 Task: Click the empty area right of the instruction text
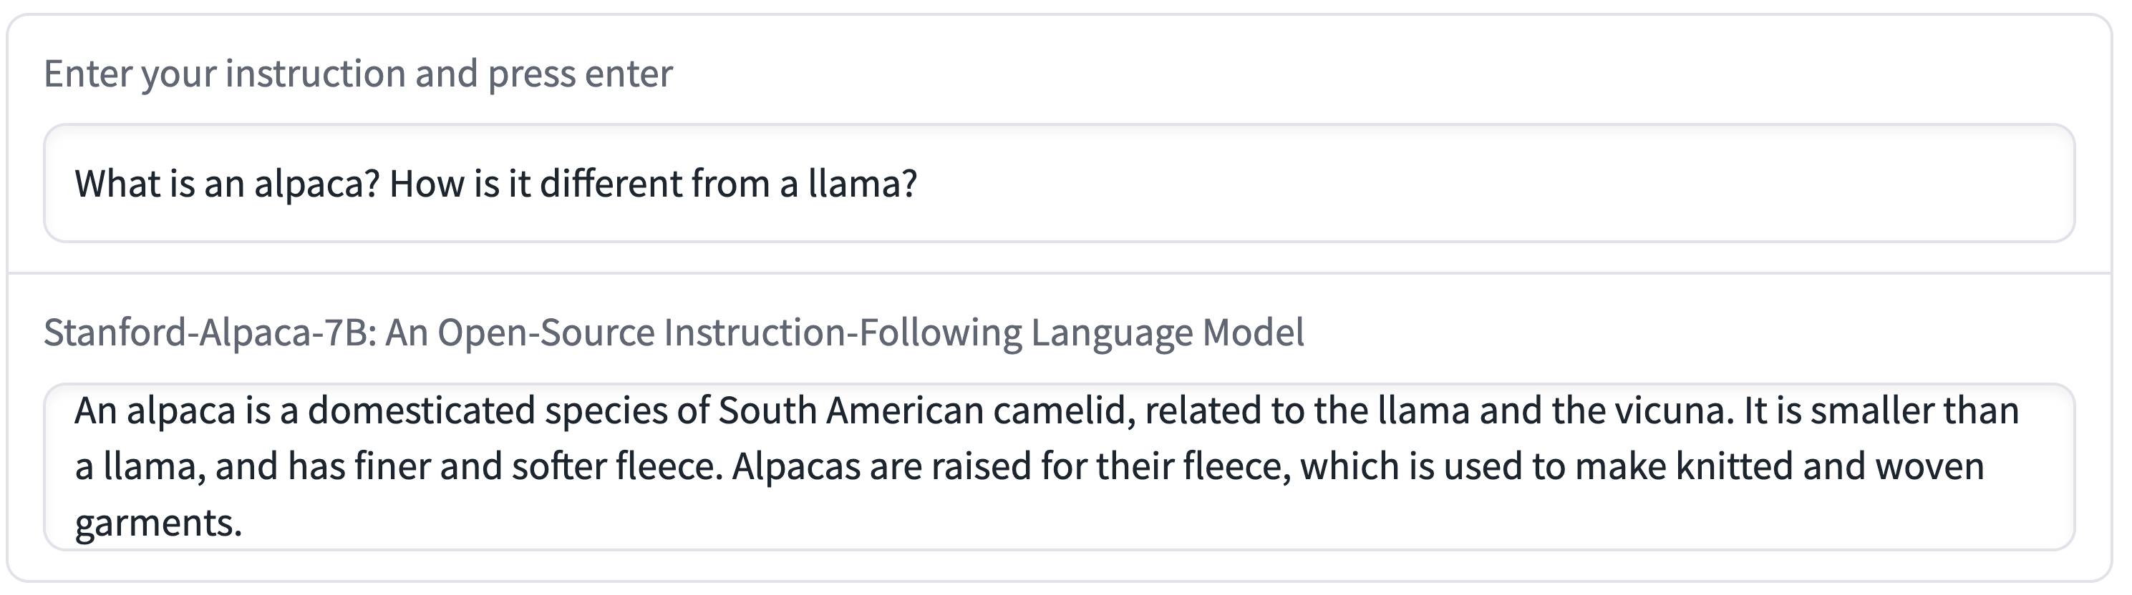click(x=1490, y=184)
